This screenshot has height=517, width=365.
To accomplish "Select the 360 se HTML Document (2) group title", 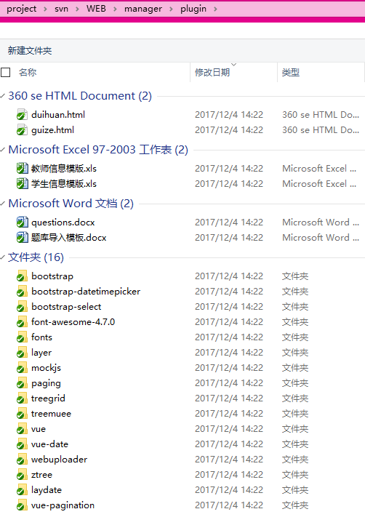I will 80,96.
